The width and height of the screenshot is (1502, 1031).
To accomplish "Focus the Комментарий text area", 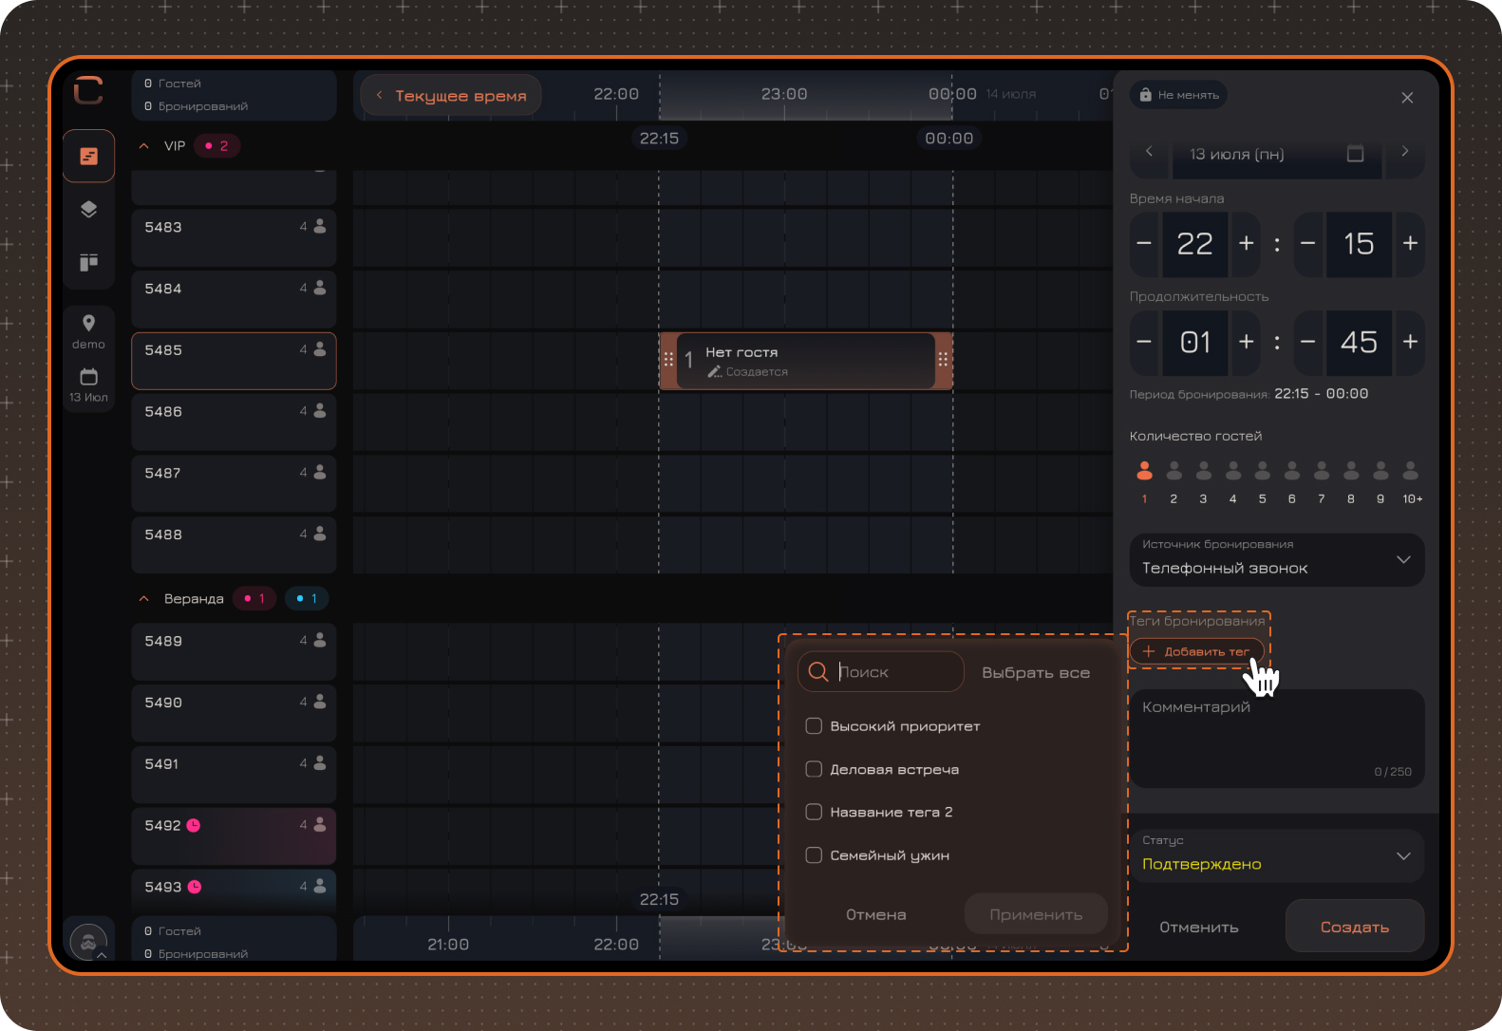I will (1277, 739).
